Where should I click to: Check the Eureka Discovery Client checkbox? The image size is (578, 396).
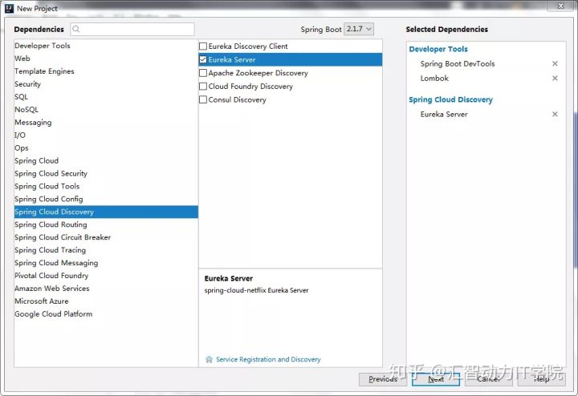pos(203,46)
